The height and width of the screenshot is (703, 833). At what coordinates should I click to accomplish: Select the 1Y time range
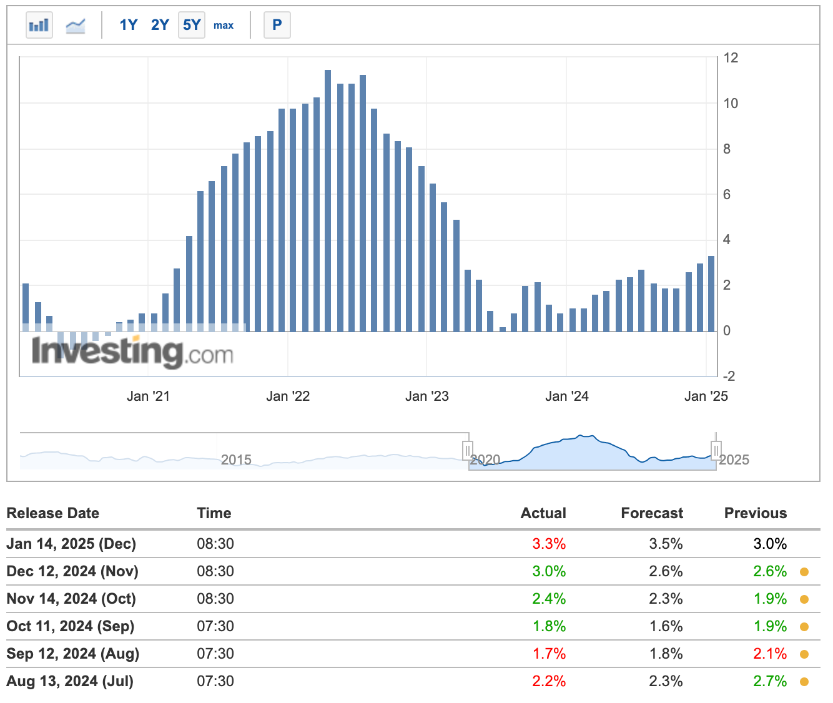(x=128, y=25)
